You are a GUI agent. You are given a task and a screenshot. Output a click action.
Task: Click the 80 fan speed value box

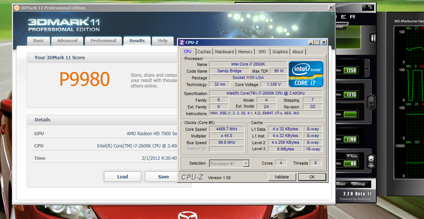point(350,164)
